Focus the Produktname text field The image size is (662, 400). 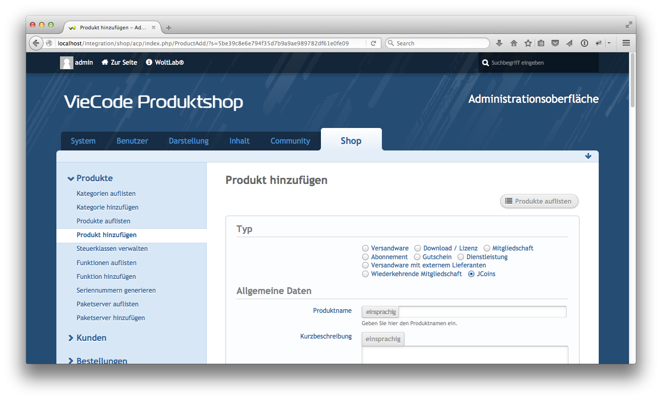(482, 312)
